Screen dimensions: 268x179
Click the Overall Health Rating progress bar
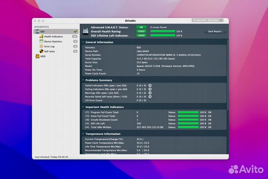(163, 31)
